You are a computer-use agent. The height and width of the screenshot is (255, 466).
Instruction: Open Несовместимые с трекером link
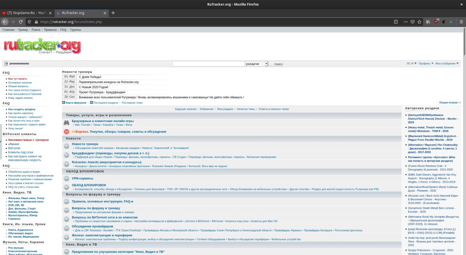[x=28, y=140]
